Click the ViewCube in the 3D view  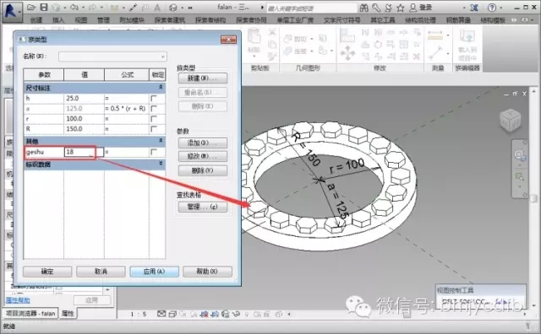point(510,120)
